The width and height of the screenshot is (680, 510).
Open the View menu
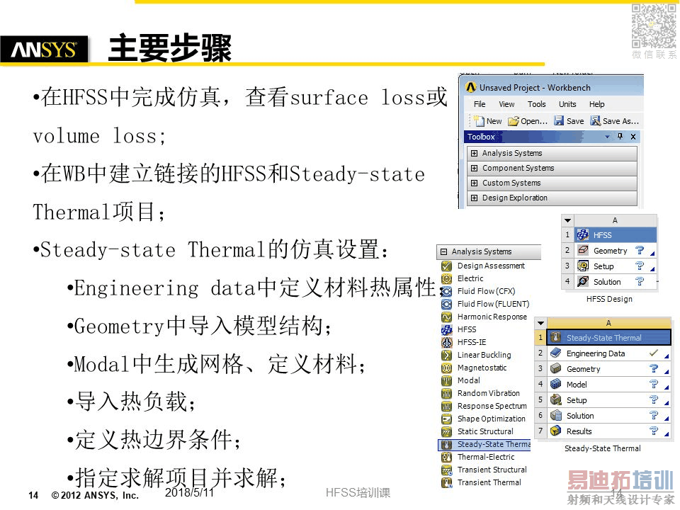click(x=506, y=104)
